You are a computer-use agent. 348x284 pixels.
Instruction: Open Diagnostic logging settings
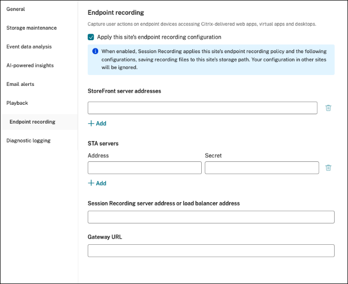[28, 141]
